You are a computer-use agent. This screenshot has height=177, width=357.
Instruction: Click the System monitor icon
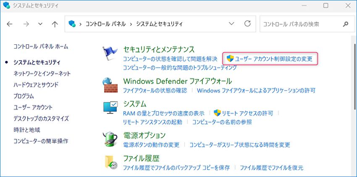point(110,108)
